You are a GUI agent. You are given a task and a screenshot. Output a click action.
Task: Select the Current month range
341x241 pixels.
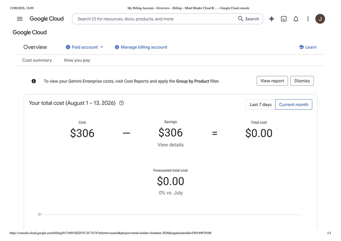point(294,104)
